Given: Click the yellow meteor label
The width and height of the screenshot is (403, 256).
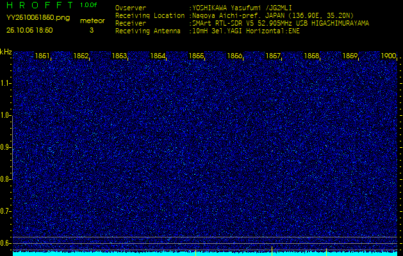Looking at the screenshot, I should click(92, 20).
